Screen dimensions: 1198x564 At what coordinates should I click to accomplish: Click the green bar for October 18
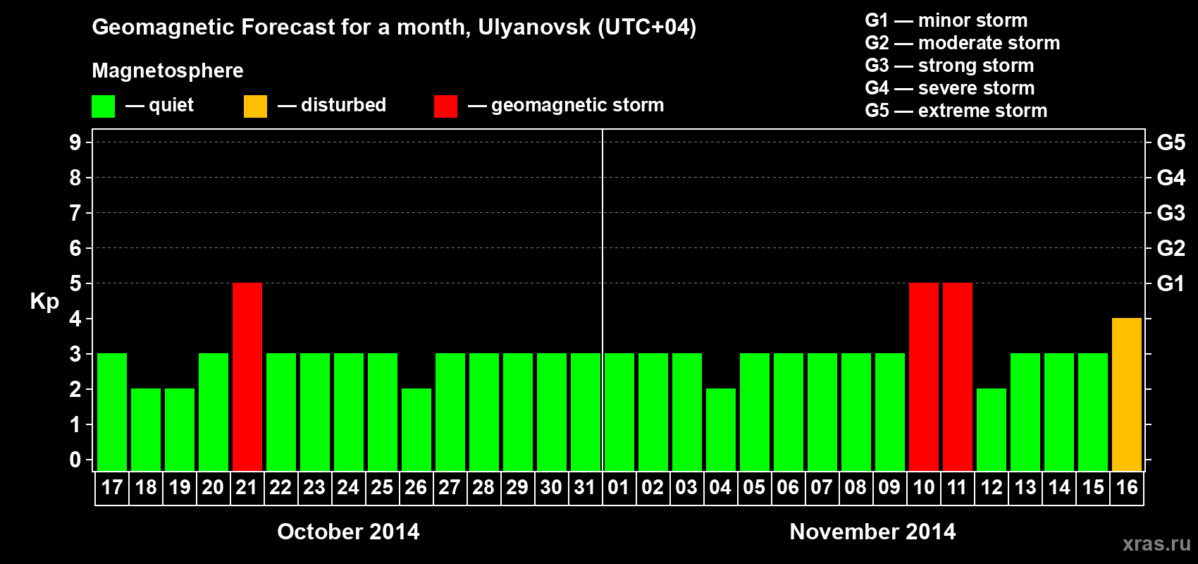pyautogui.click(x=146, y=430)
